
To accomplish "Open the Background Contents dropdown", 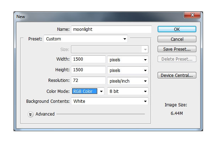I will (110, 101).
